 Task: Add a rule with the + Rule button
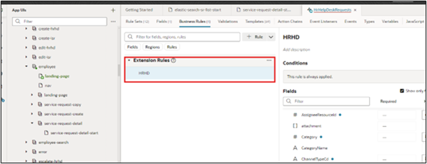(254, 37)
